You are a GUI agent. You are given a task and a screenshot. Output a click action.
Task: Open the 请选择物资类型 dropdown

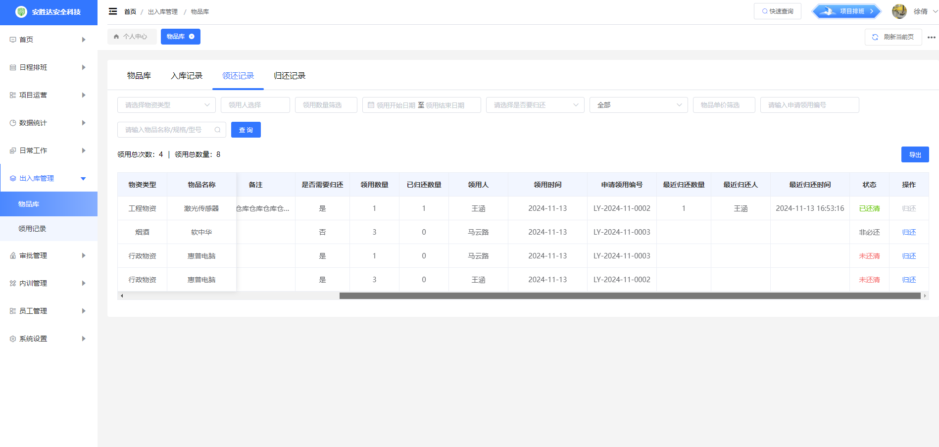coord(166,105)
